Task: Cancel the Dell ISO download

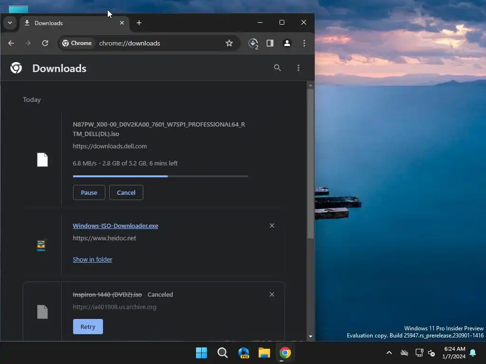Action: point(126,192)
